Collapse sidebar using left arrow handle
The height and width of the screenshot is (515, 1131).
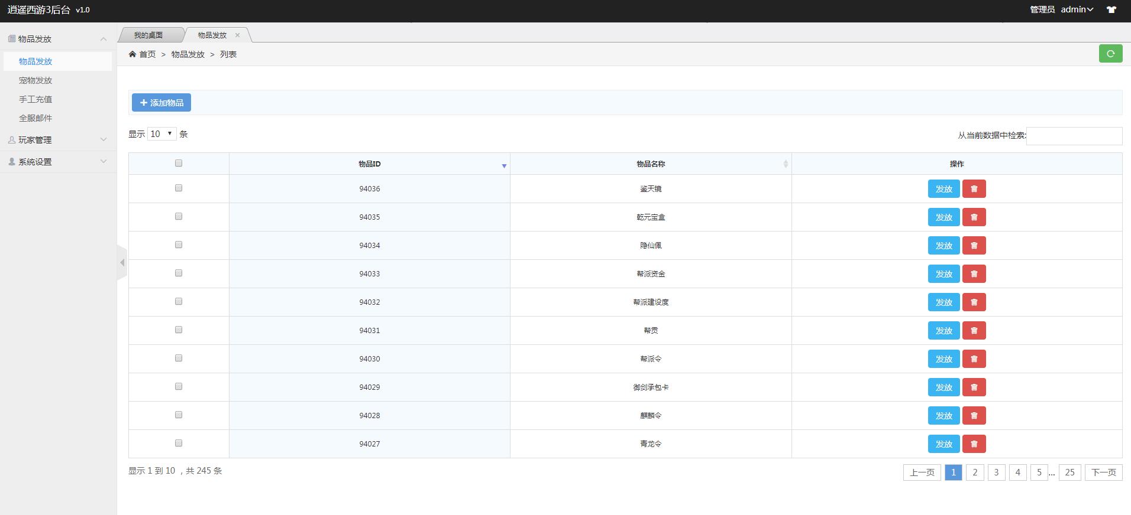click(122, 262)
